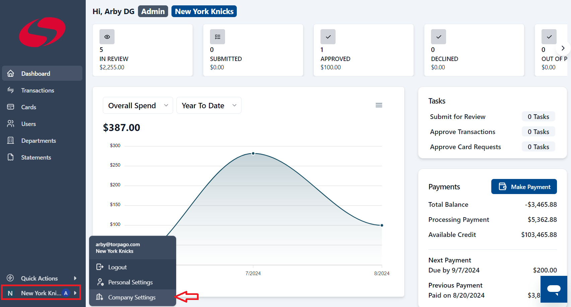Open the chart hamburger menu icon
Screen dimensions: 571x307
tap(379, 105)
